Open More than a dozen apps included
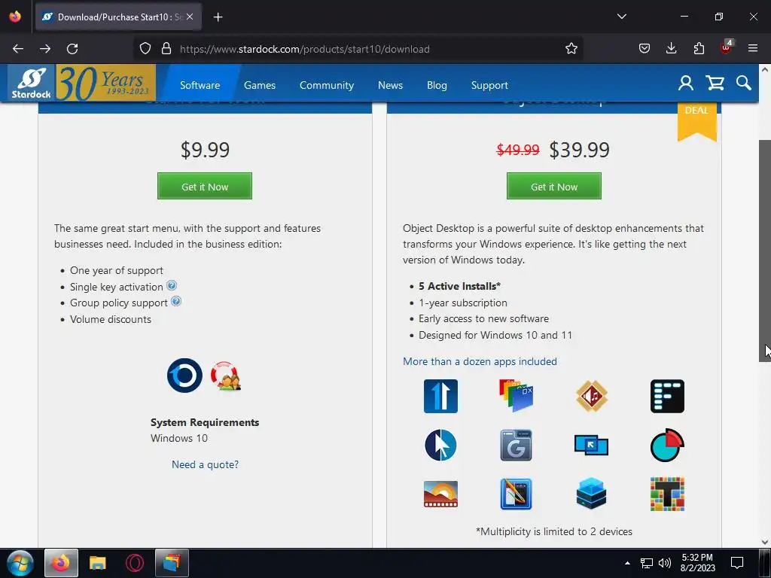 tap(480, 362)
